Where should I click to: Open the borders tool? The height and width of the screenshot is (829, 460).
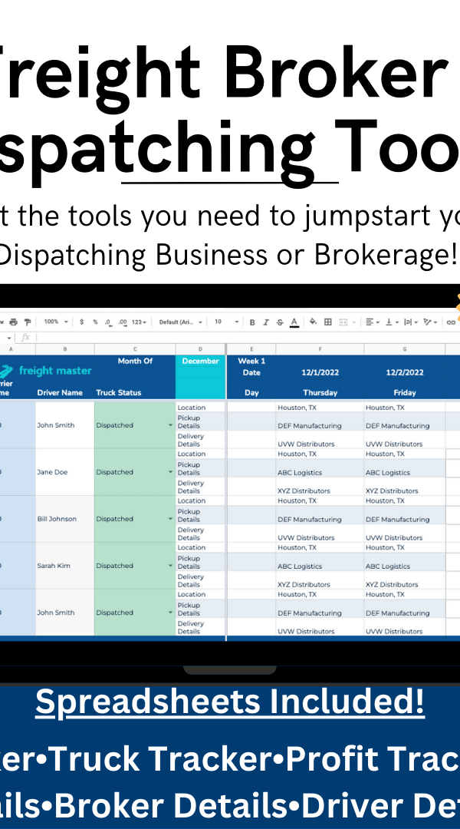click(x=328, y=322)
